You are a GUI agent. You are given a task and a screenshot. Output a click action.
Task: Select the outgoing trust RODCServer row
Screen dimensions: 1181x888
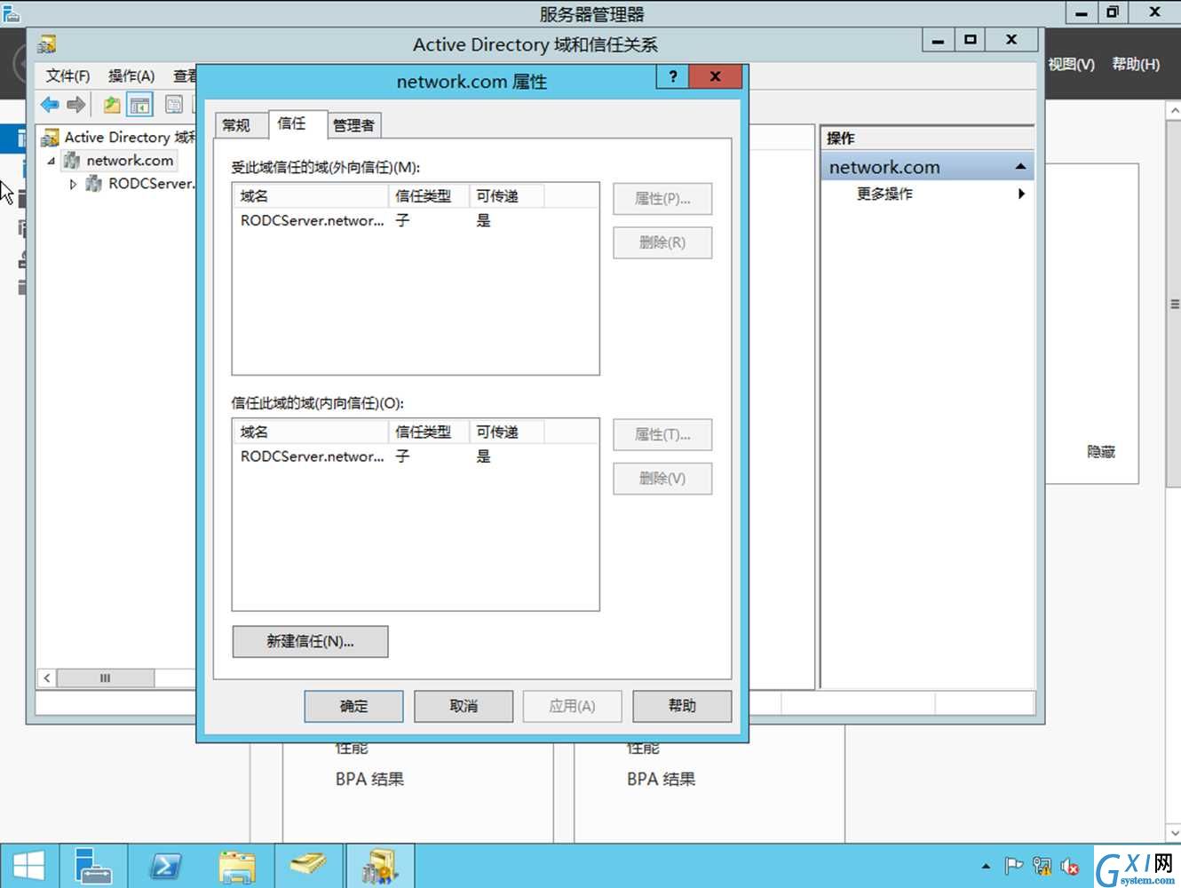415,220
